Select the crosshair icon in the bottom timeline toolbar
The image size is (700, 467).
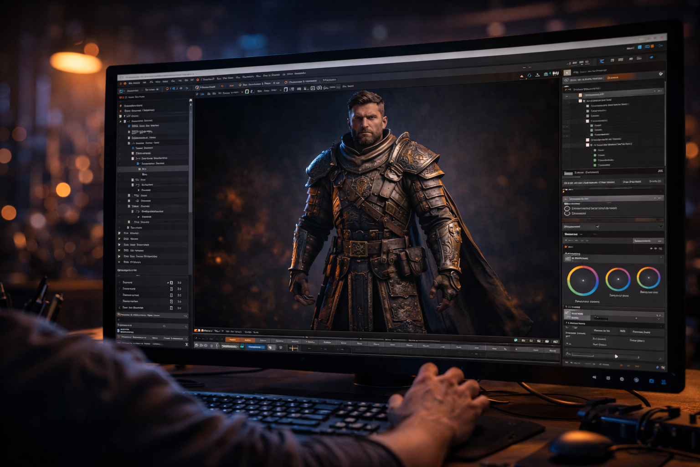[x=293, y=348]
